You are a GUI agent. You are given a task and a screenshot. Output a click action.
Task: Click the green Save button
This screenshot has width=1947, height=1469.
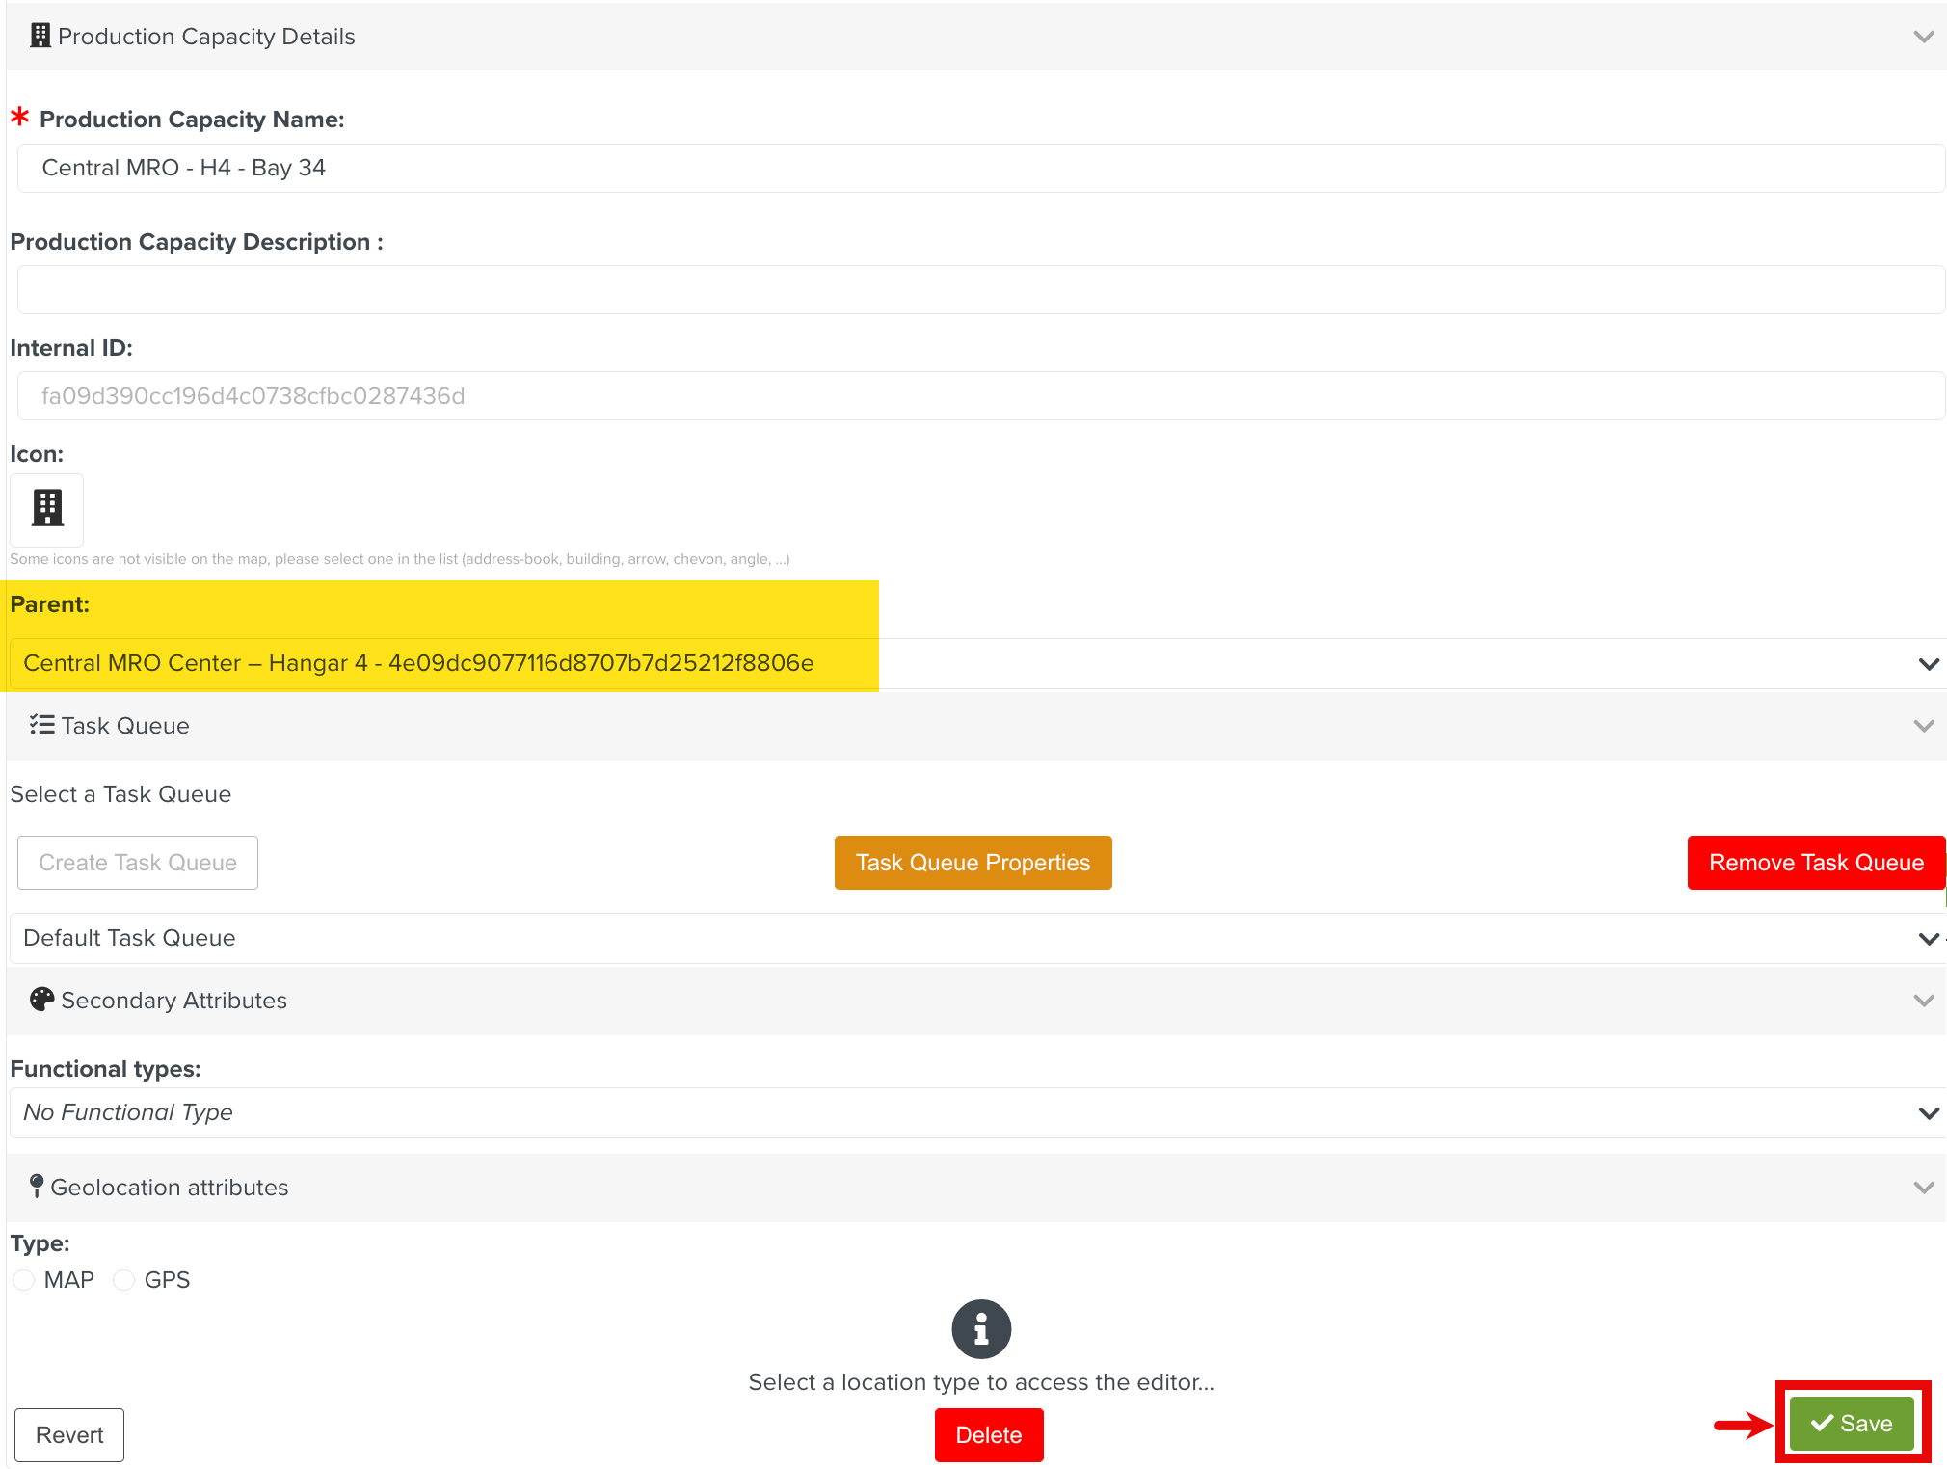1851,1424
